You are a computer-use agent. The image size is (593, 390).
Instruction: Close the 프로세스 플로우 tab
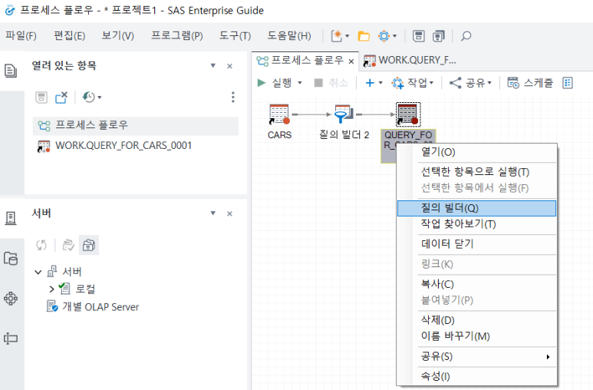[x=351, y=61]
